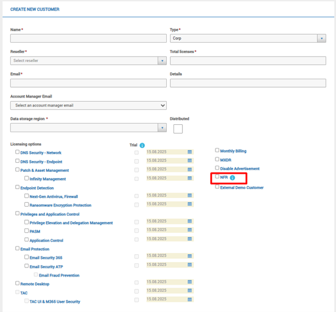Expand the Data storage region dropdown
The width and height of the screenshot is (336, 312).
(x=162, y=128)
